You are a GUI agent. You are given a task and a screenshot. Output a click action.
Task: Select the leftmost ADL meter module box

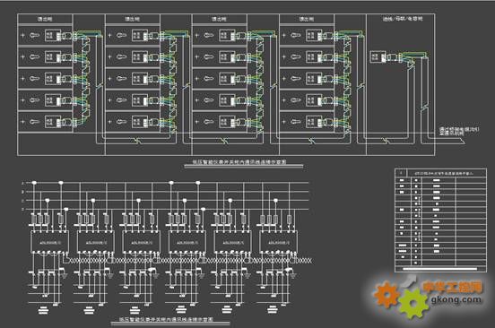[49, 242]
